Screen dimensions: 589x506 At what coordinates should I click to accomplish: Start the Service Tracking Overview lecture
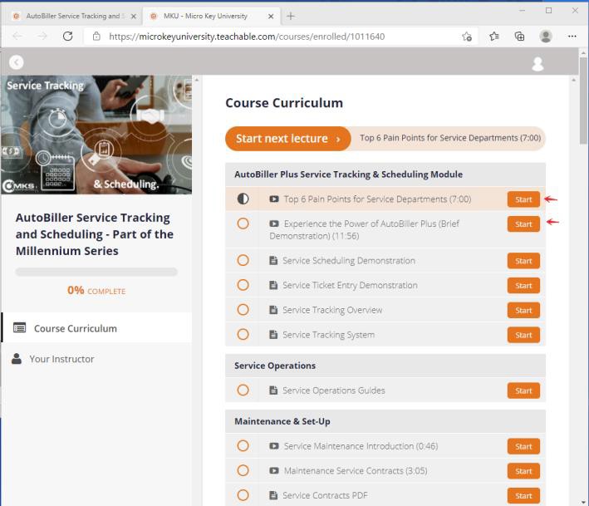[x=523, y=310]
